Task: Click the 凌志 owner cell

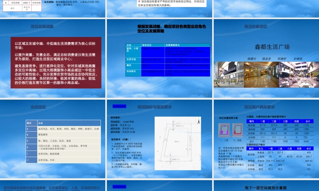Action: pos(261,169)
